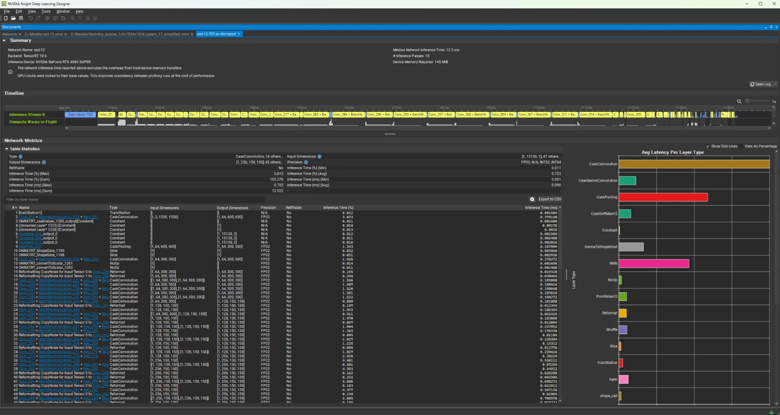Open the Open Log dropdown
Viewport: 780px width, 415px height.
pyautogui.click(x=764, y=84)
